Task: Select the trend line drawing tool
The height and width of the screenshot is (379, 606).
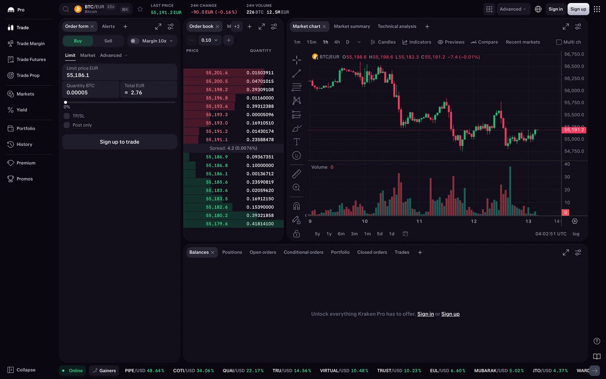Action: (x=297, y=74)
